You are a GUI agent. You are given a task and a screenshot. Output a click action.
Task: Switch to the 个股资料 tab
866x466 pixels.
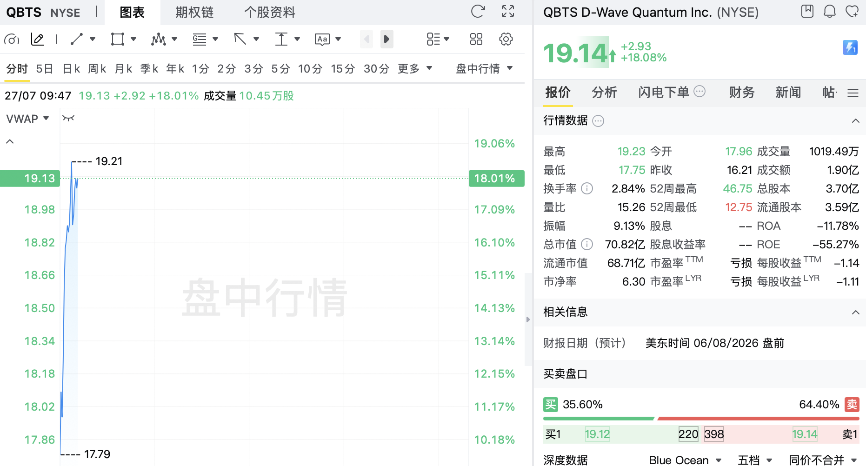(270, 13)
